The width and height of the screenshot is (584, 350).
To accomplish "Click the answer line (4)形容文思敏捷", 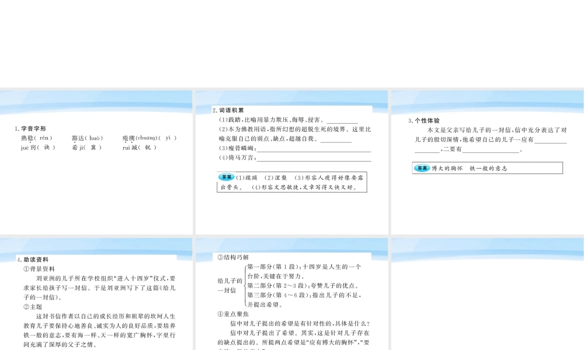I will [x=305, y=187].
